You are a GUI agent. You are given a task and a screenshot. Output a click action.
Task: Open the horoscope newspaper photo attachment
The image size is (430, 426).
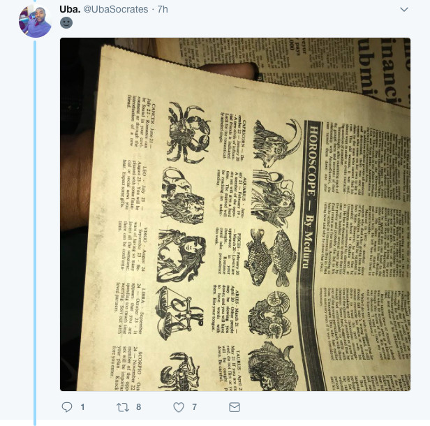[235, 214]
